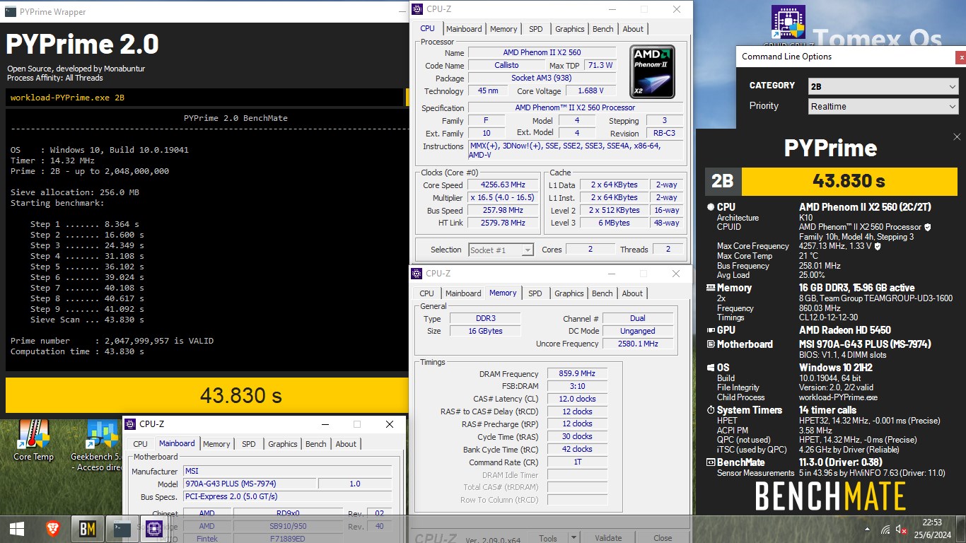Screen dimensions: 966x543
Task: Close the Command Line Options dialog
Action: pyautogui.click(x=960, y=57)
